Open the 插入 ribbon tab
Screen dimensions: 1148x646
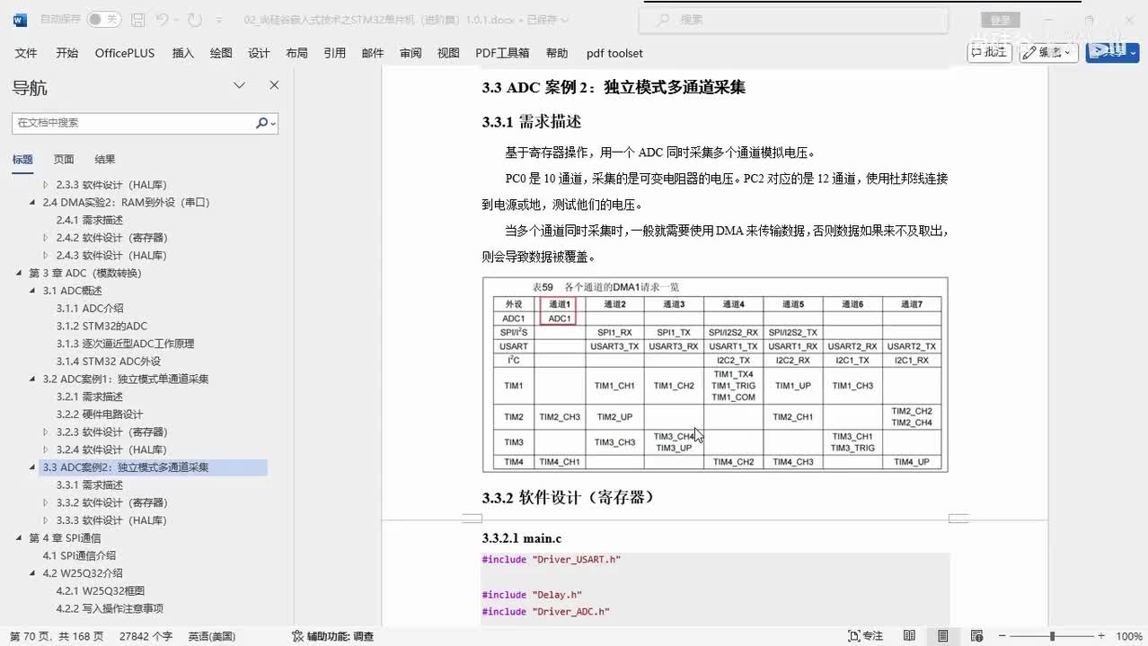(183, 53)
